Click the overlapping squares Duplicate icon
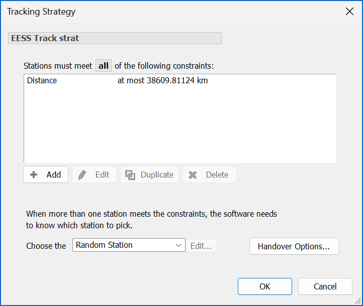The height and width of the screenshot is (306, 363). click(130, 175)
